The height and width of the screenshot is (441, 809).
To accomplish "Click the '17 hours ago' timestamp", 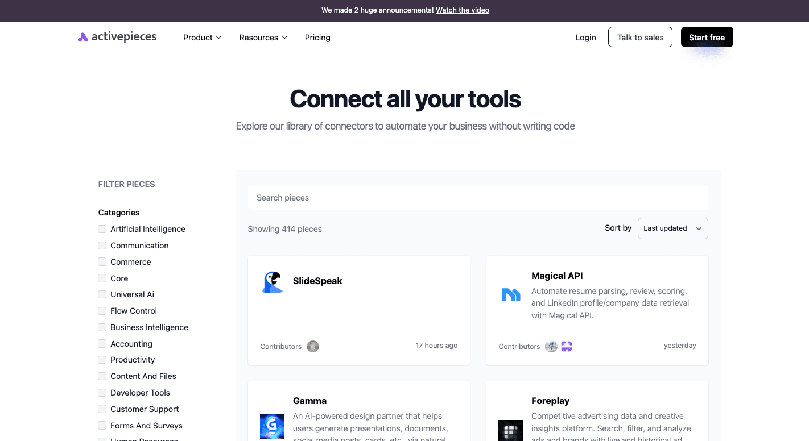I will pos(436,346).
